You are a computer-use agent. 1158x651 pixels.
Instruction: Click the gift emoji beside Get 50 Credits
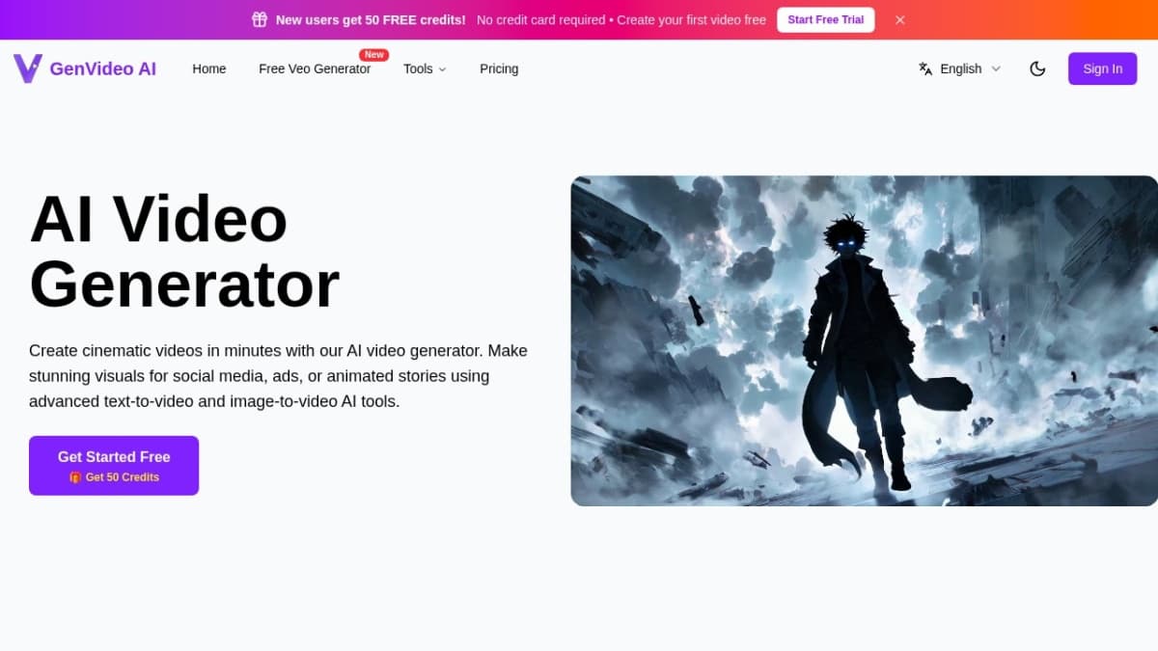[75, 477]
